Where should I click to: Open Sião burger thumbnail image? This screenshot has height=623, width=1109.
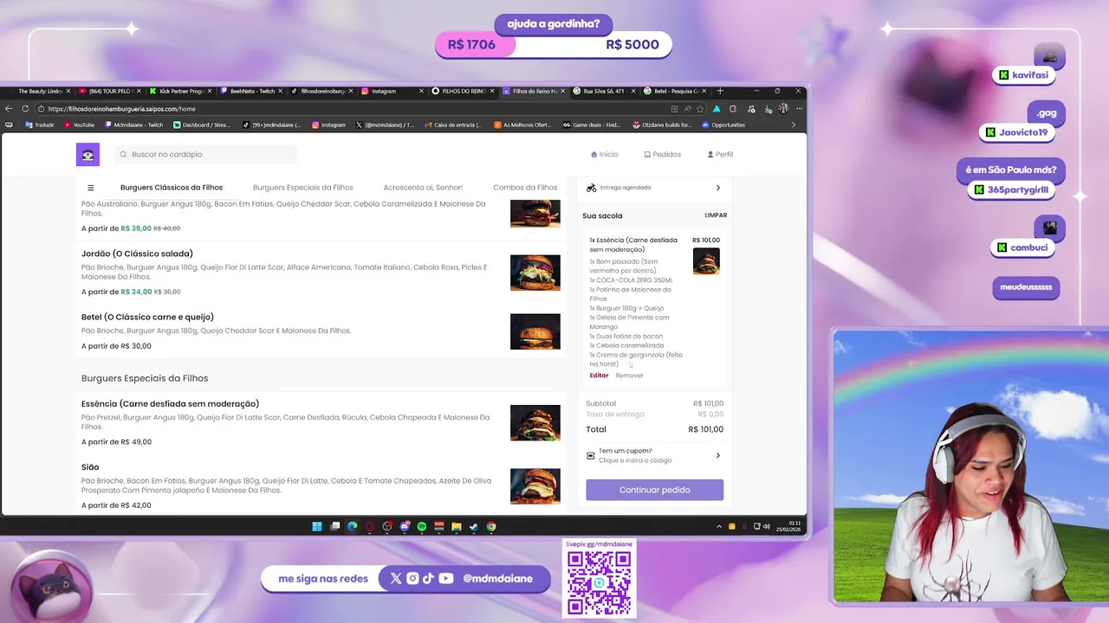[x=535, y=486]
